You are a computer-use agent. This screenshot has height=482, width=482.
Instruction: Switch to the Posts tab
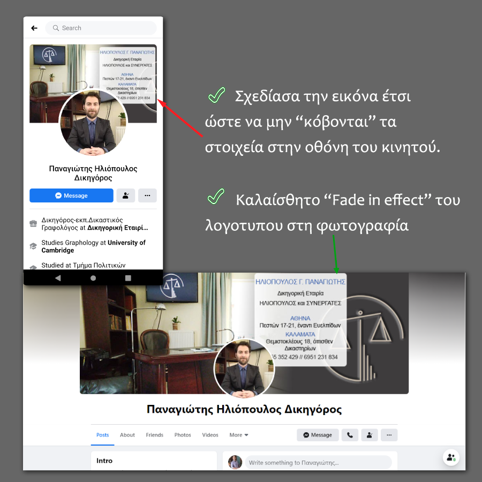tap(102, 435)
